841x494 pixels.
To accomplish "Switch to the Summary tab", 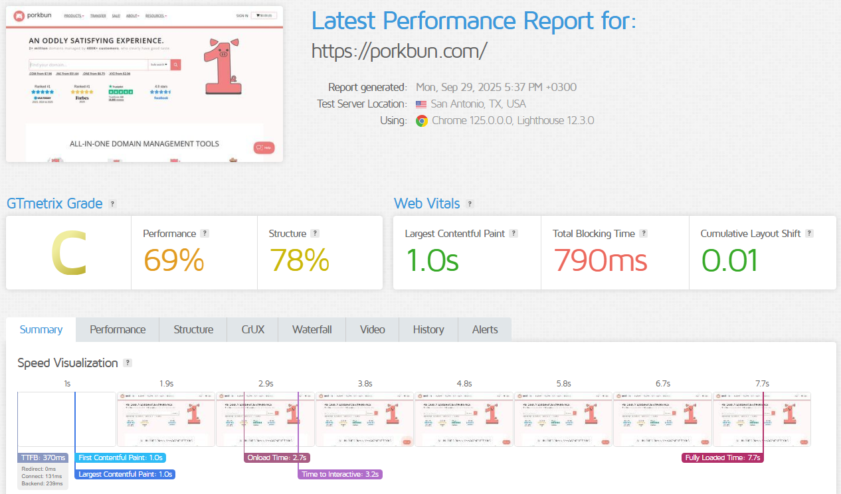I will (41, 329).
